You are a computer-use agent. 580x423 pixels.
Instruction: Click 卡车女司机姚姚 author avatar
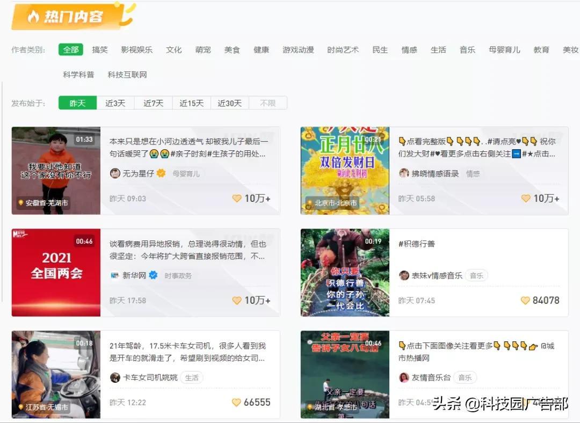(x=115, y=377)
